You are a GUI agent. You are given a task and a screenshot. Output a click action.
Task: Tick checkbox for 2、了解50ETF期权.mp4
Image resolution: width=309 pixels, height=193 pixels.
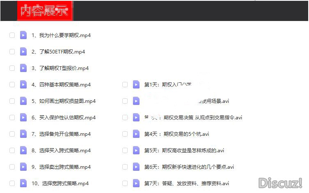point(12,51)
